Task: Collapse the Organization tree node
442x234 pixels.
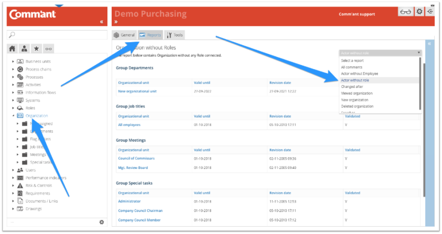Action: (13, 116)
